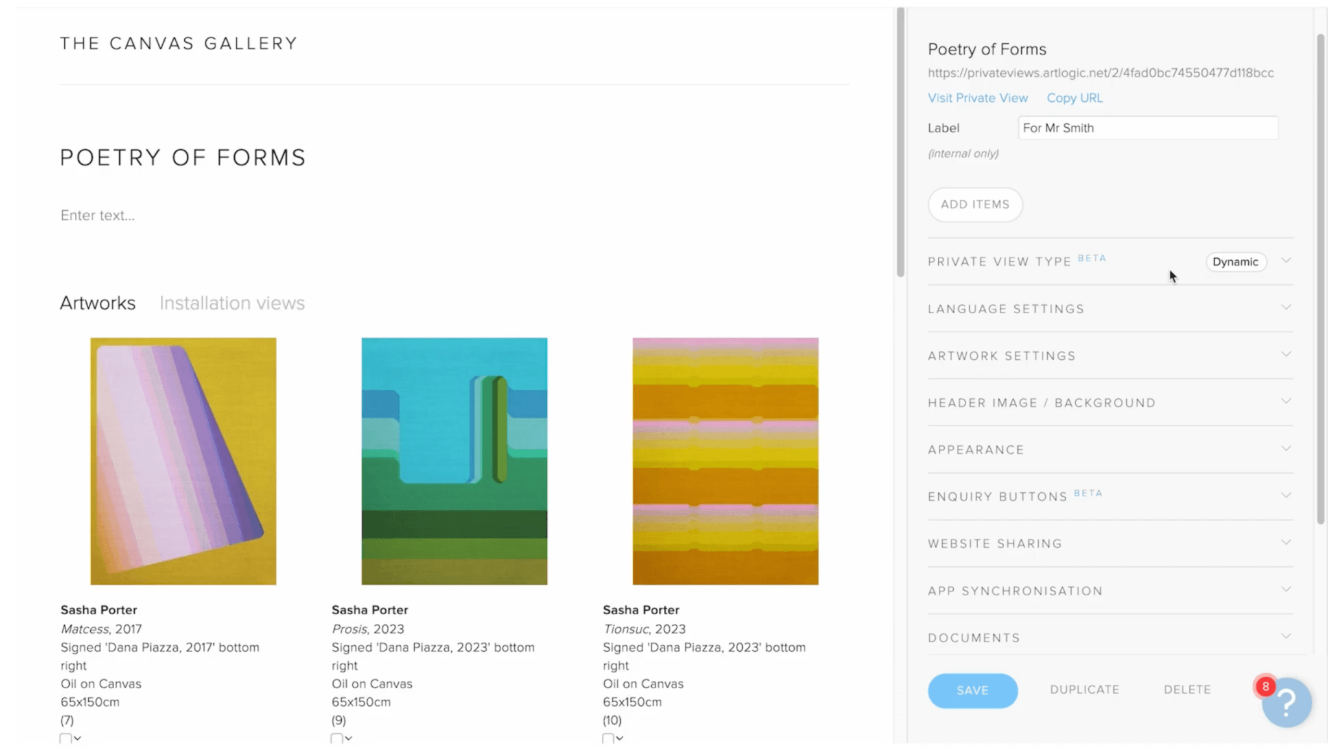This screenshot has height=751, width=1328.
Task: Expand the Appearance section chevron
Action: tap(1286, 449)
